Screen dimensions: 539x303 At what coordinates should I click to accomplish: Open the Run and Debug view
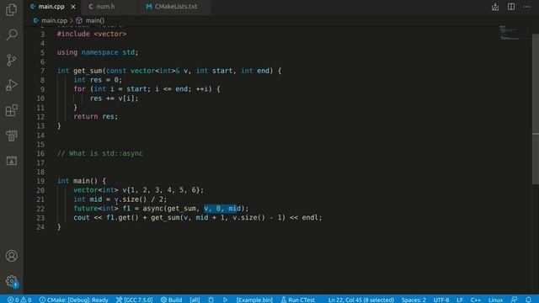coord(11,85)
